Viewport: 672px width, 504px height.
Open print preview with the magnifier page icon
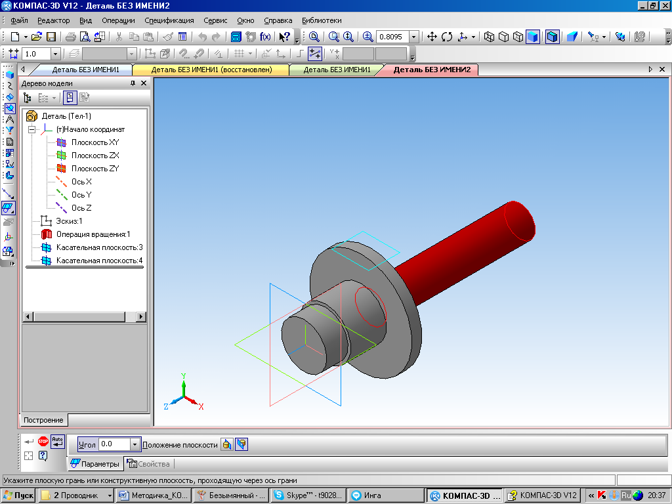point(85,37)
